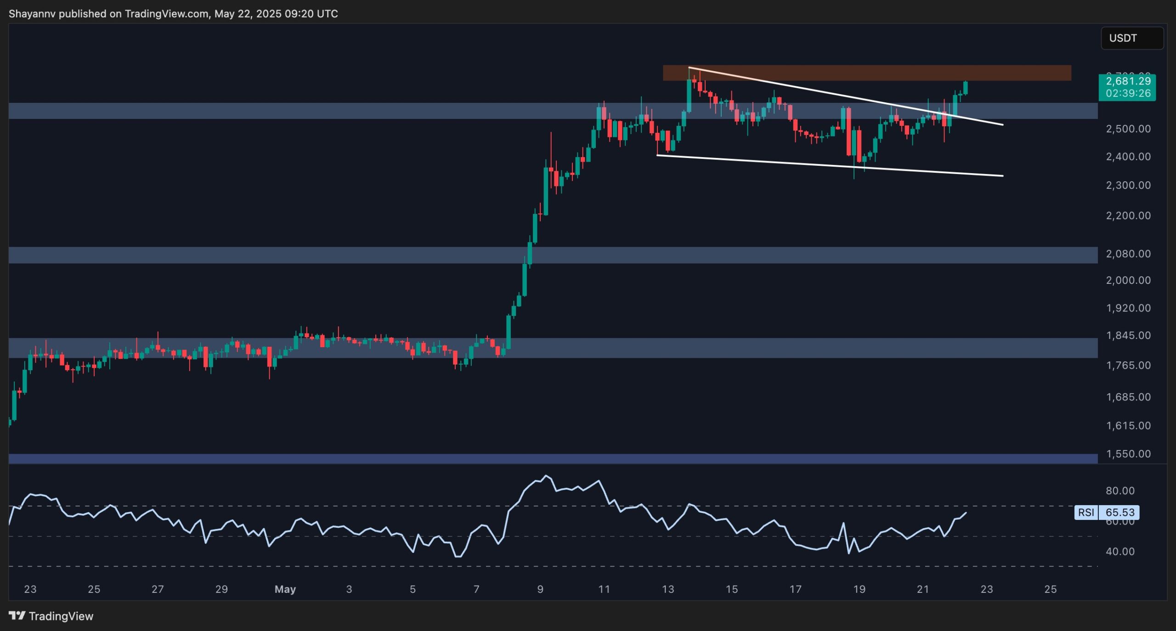Click the 1,550.00 bottom blue band
The height and width of the screenshot is (631, 1176).
(x=551, y=458)
